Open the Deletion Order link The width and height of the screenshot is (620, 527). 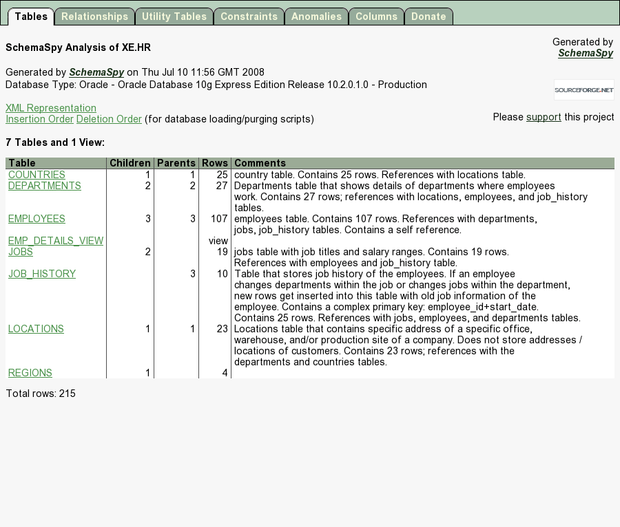(109, 119)
